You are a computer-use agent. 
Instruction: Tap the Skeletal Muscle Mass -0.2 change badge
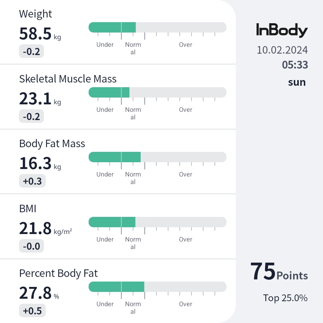pyautogui.click(x=31, y=116)
